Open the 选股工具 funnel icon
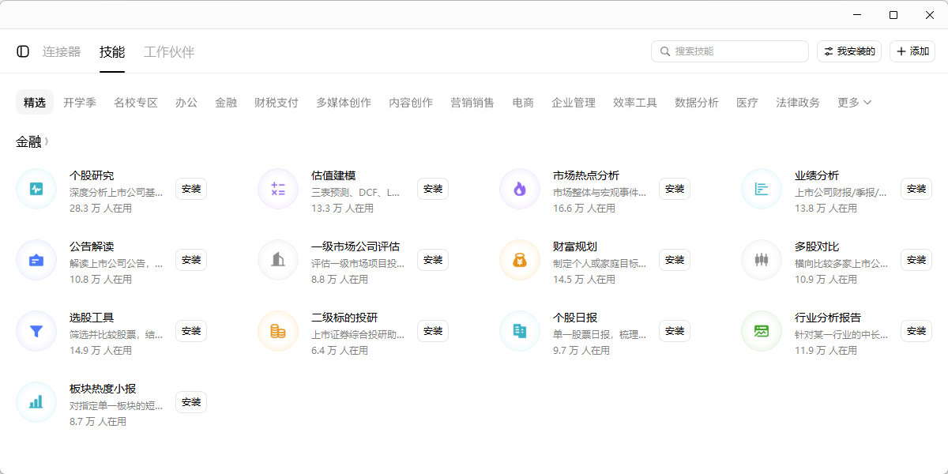This screenshot has height=474, width=948. coord(36,331)
